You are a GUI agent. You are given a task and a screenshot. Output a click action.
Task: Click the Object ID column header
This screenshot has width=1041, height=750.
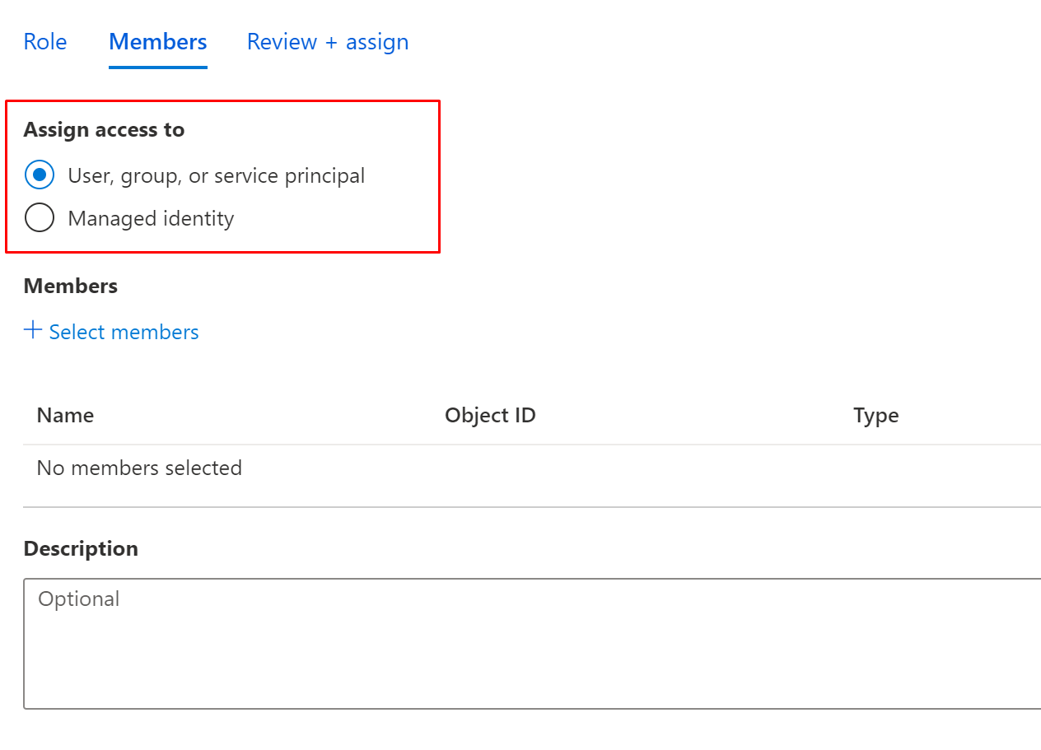(490, 415)
